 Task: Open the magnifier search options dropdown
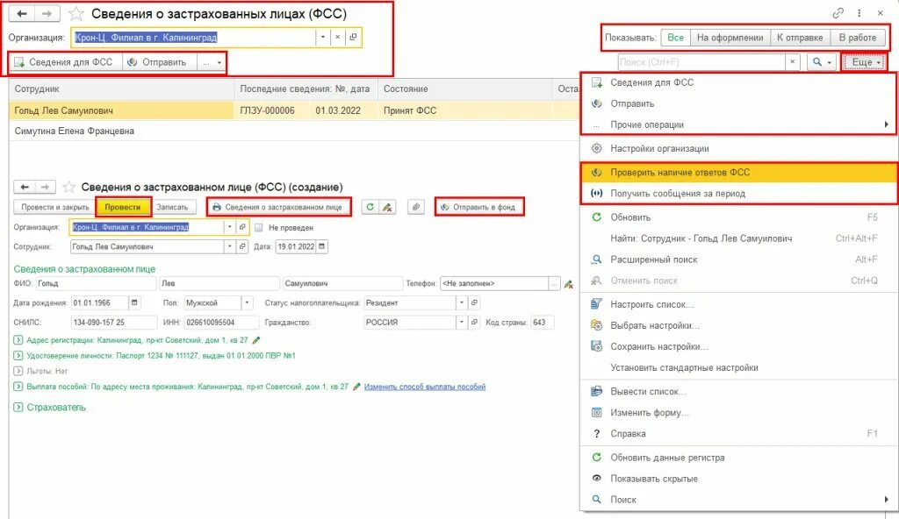(822, 62)
